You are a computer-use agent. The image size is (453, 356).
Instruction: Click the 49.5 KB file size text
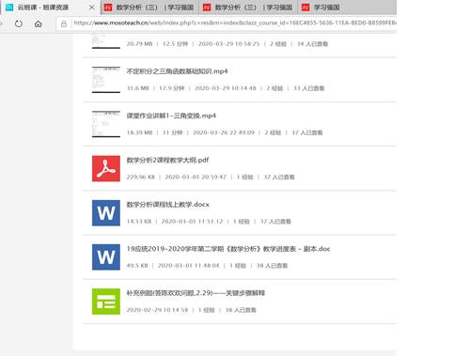(137, 266)
